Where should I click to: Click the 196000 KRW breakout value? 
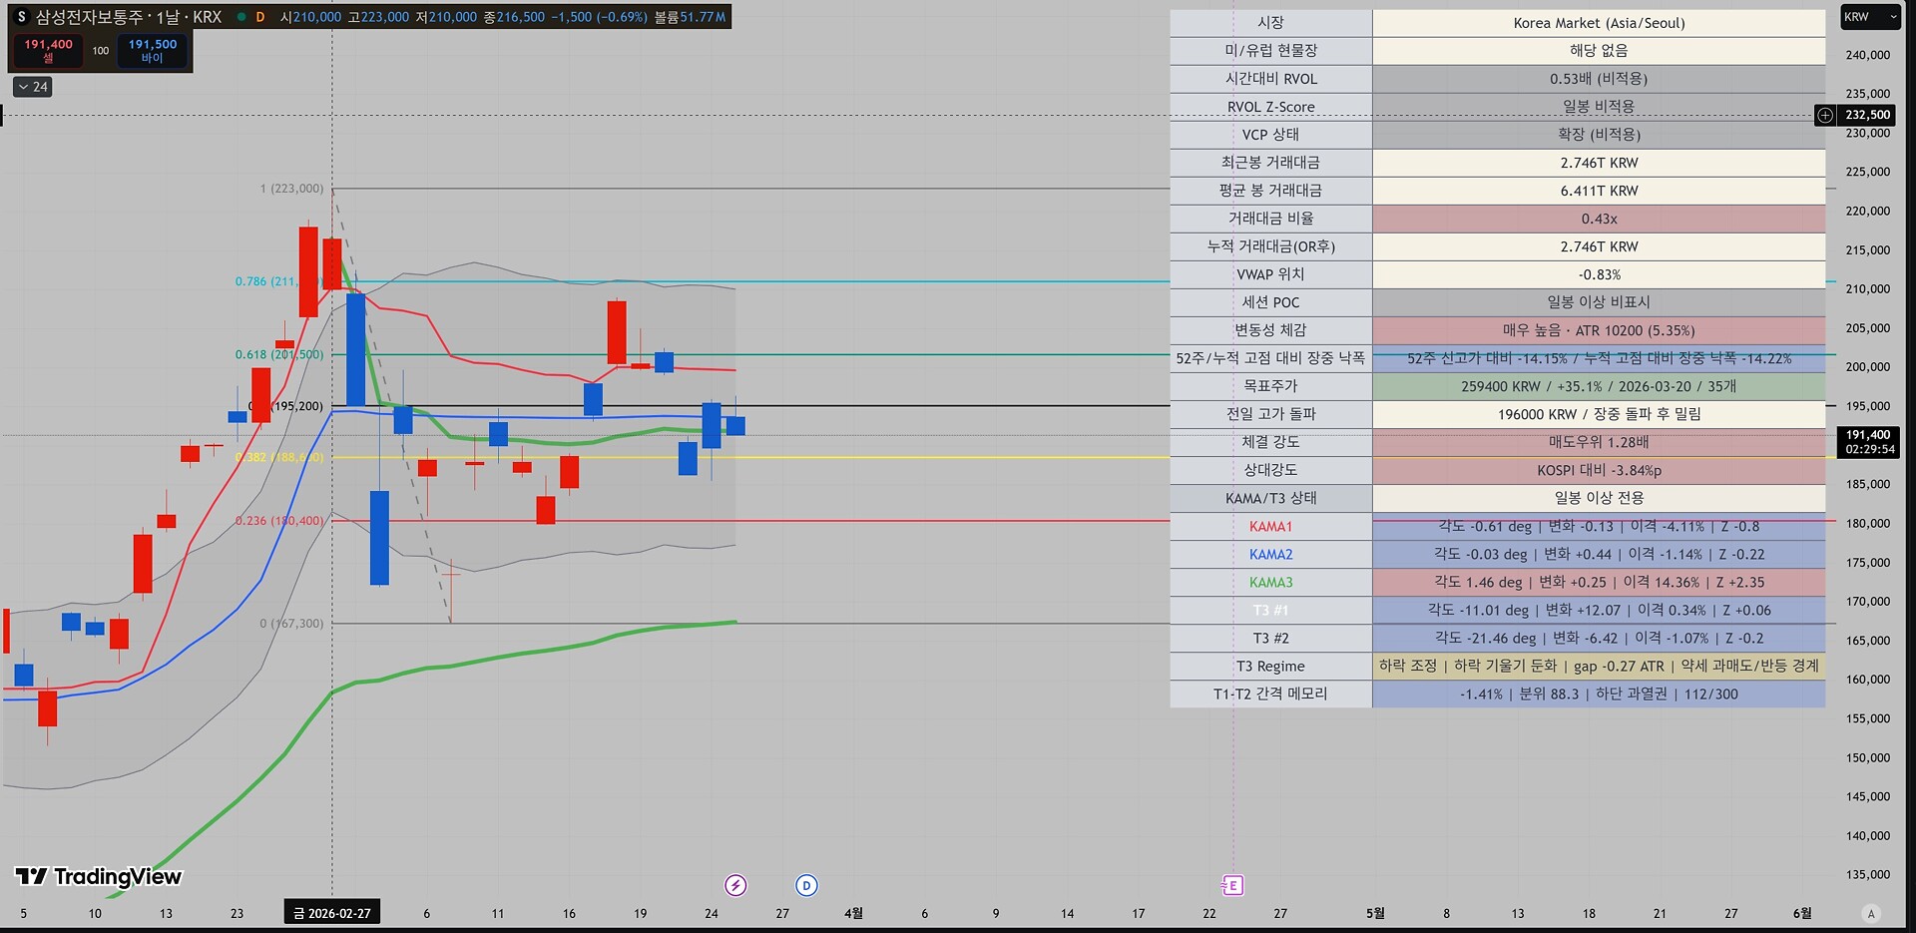[1599, 414]
